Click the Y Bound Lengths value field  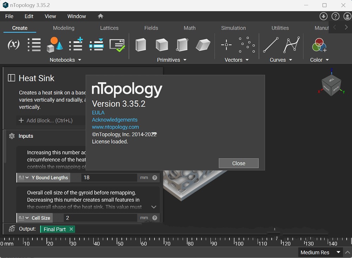(x=109, y=178)
